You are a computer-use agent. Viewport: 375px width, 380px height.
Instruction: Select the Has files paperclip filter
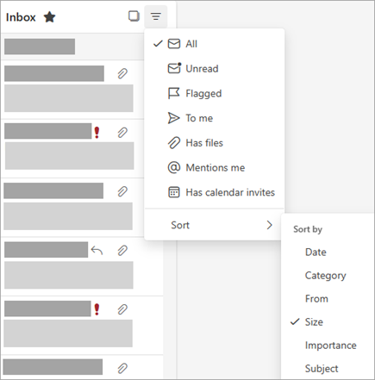pyautogui.click(x=214, y=143)
